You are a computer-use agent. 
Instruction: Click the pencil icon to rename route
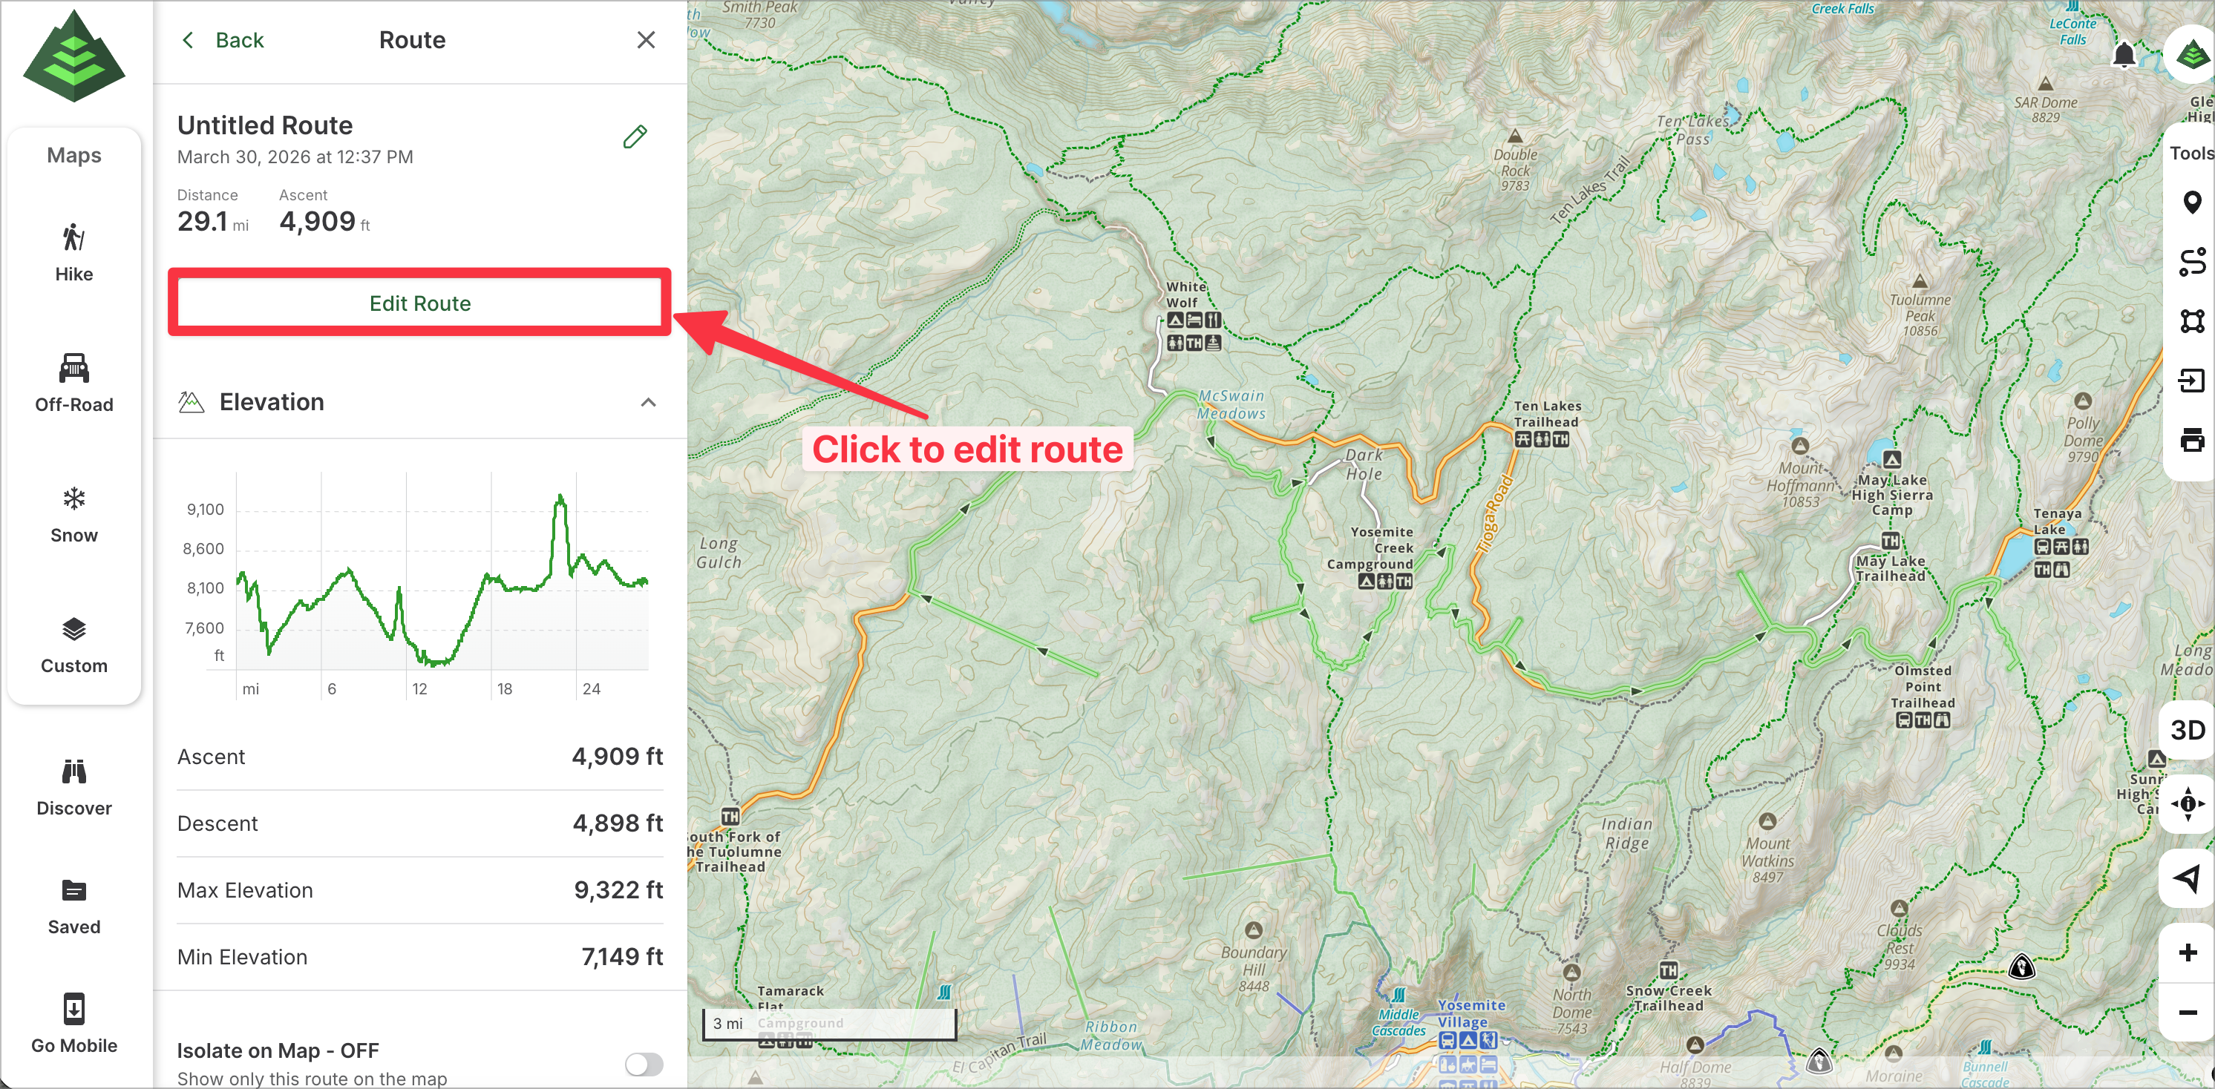(x=635, y=136)
